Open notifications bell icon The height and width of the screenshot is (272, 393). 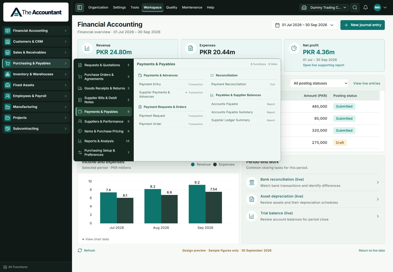tap(366, 8)
